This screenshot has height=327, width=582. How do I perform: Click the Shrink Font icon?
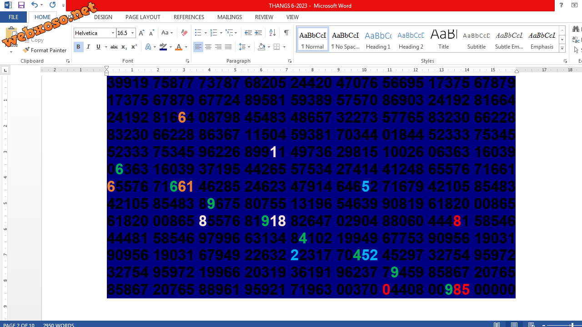tap(151, 33)
